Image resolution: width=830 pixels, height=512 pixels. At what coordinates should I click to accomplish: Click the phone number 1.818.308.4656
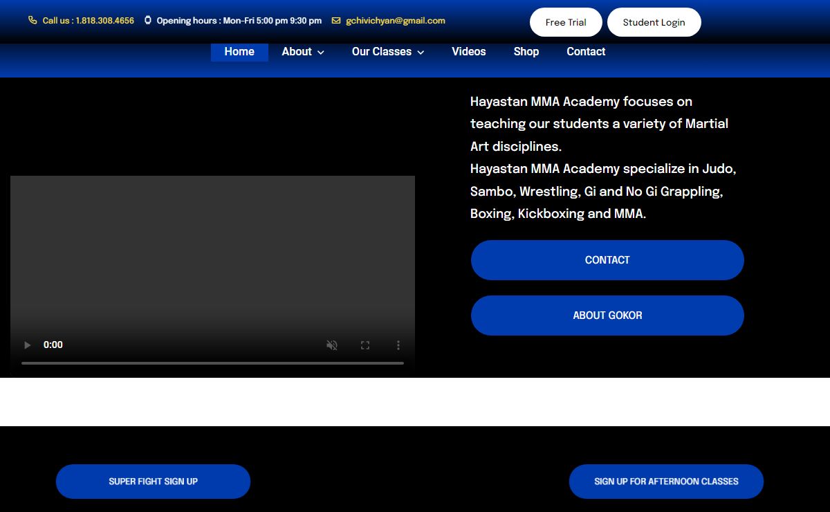[104, 21]
